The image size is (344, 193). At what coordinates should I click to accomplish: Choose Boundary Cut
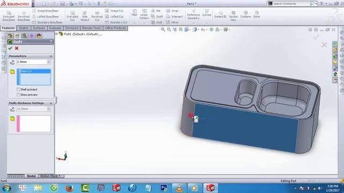116,23
